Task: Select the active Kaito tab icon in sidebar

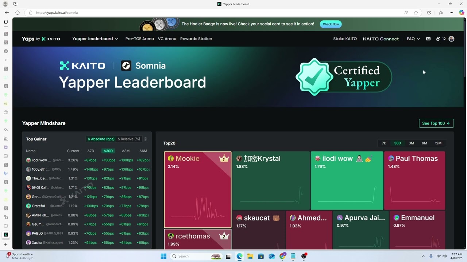Action: point(6,235)
